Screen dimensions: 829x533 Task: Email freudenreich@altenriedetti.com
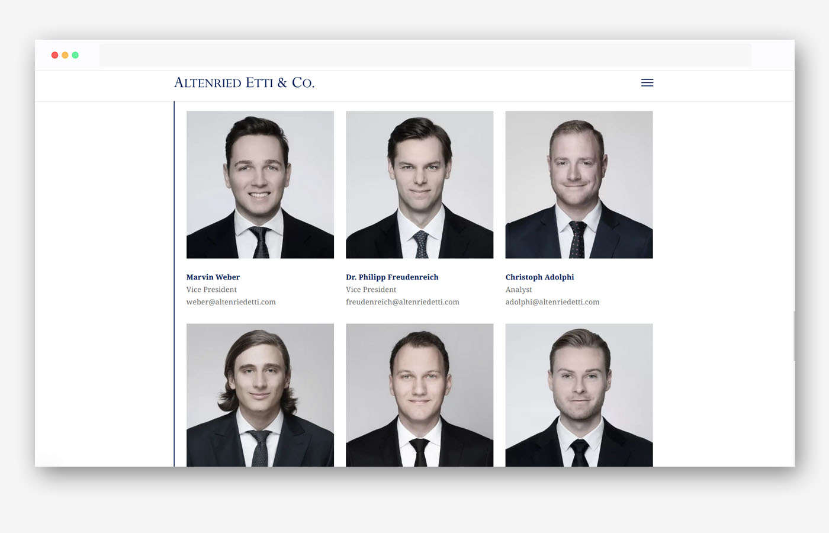pos(403,302)
